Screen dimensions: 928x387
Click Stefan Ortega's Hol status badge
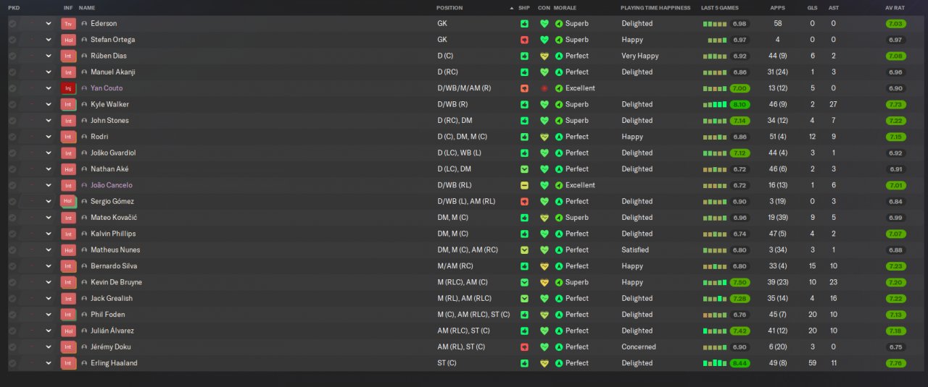click(x=68, y=40)
